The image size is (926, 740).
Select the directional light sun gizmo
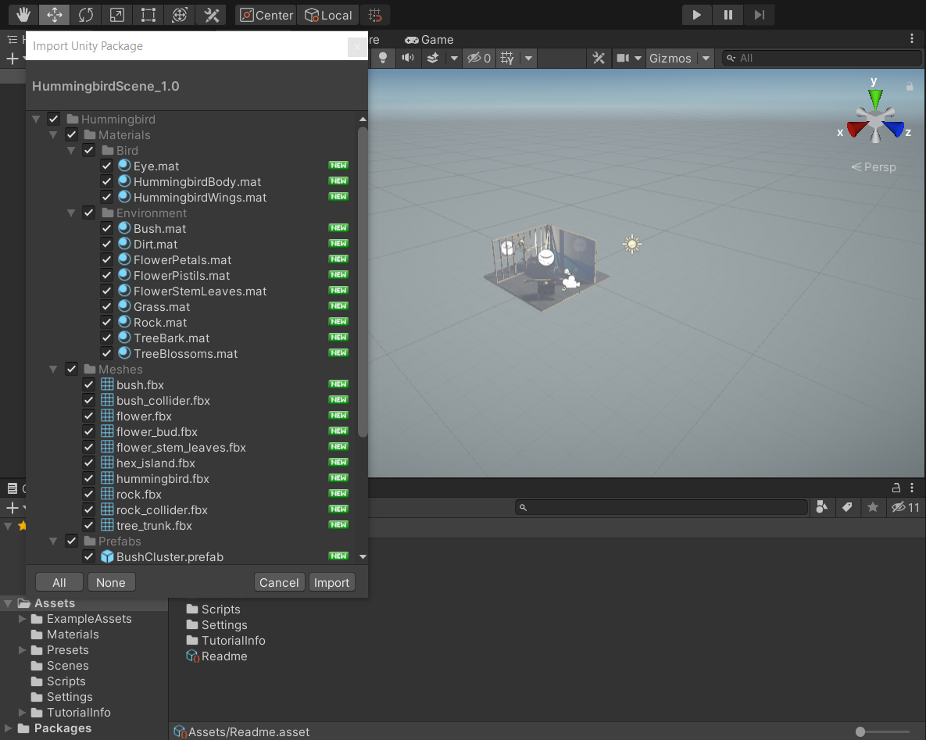click(x=632, y=244)
